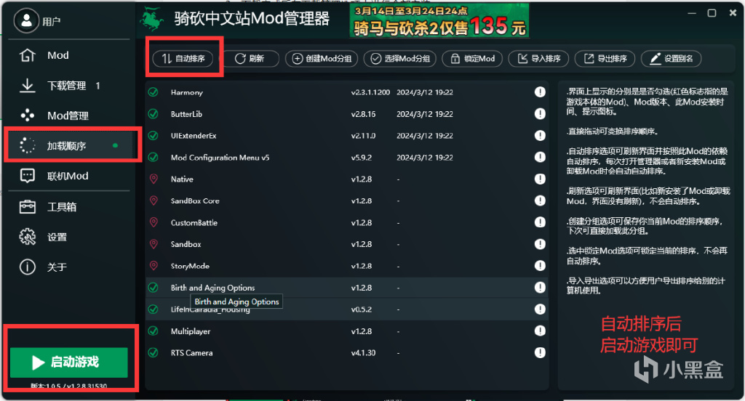
Task: Maximize the mod manager window
Action: 712,13
